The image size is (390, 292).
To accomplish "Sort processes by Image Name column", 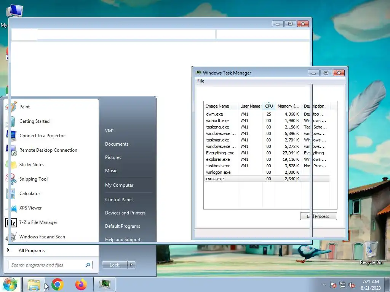I will 221,106.
